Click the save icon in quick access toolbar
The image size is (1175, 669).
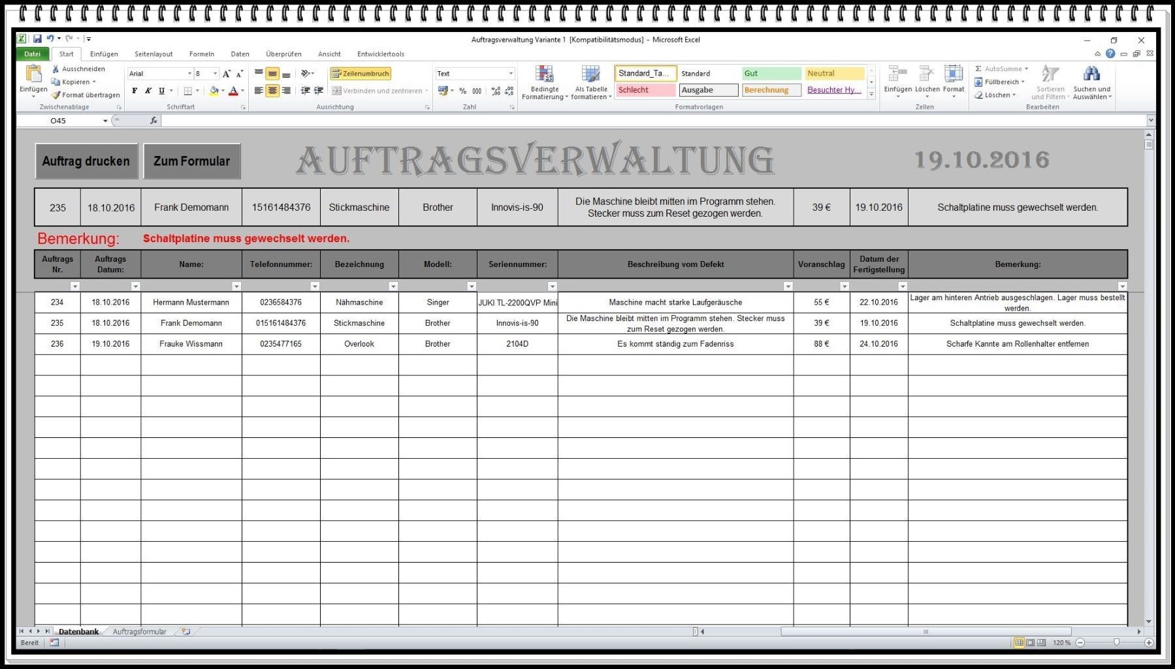click(x=37, y=39)
